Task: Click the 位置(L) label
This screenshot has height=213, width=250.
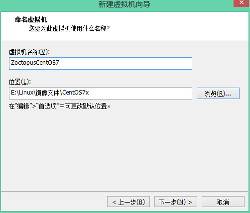Action: pos(20,82)
